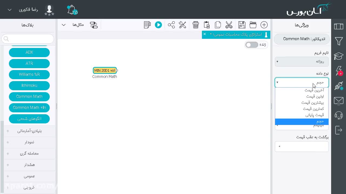Run the strategy with the play button
Viewport: 346px width, 194px height.
click(158, 25)
